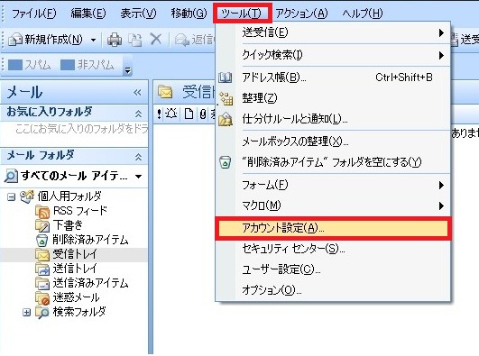This screenshot has width=479, height=356.
Task: Collapse the 個人用フォルダ tree node
Action: tap(11, 197)
